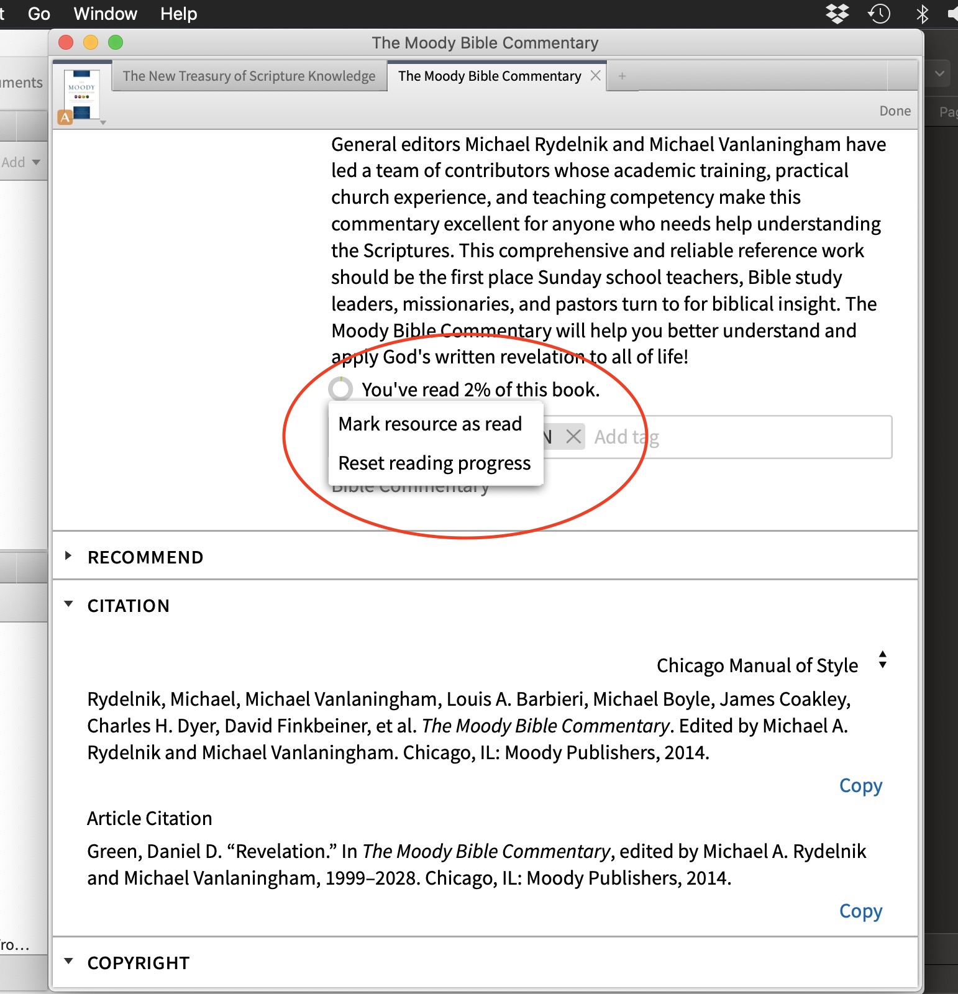This screenshot has height=994, width=958.
Task: Click the volume icon in menu bar
Action: 952,13
